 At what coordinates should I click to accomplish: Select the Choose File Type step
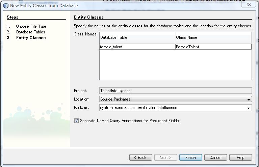pyautogui.click(x=31, y=26)
